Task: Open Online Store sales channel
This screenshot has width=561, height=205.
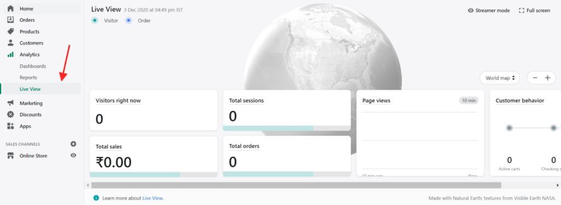Action: 33,156
